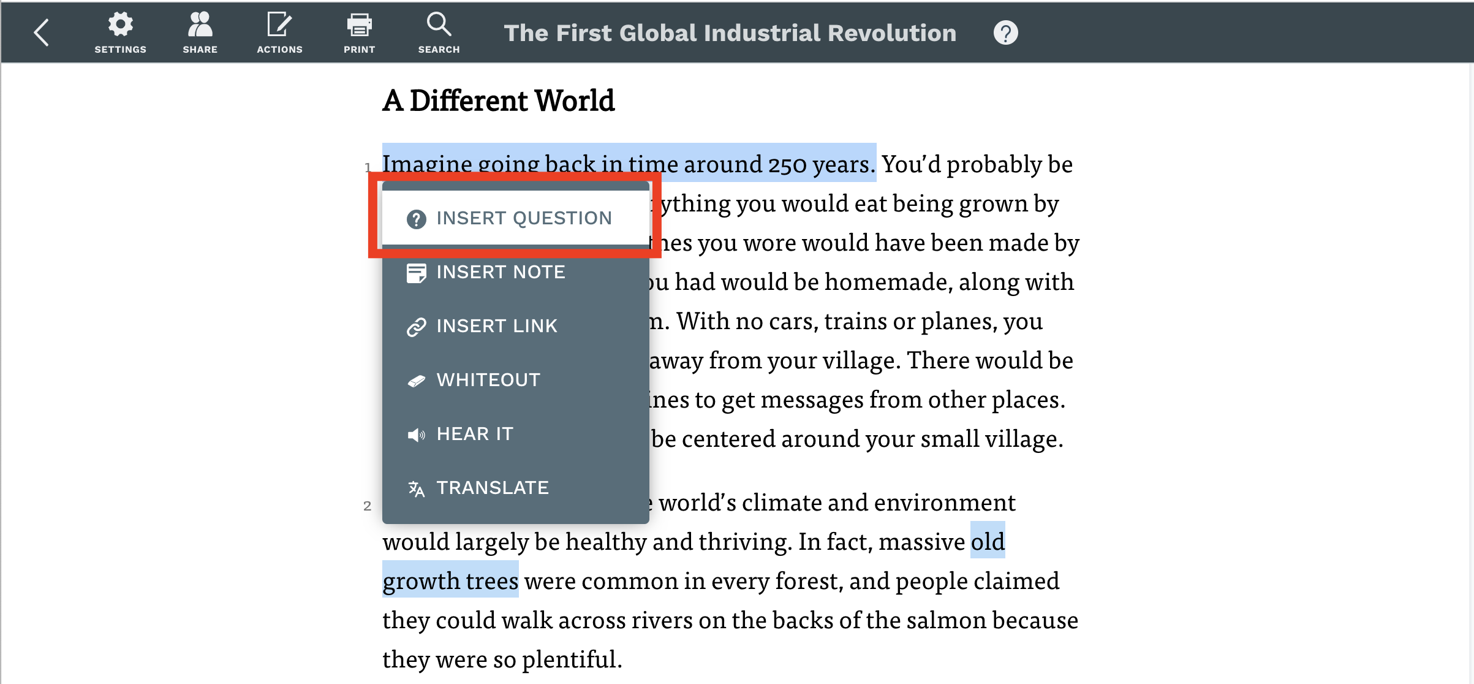Click text they were so plentiful
Viewport: 1474px width, 684px height.
coord(502,659)
